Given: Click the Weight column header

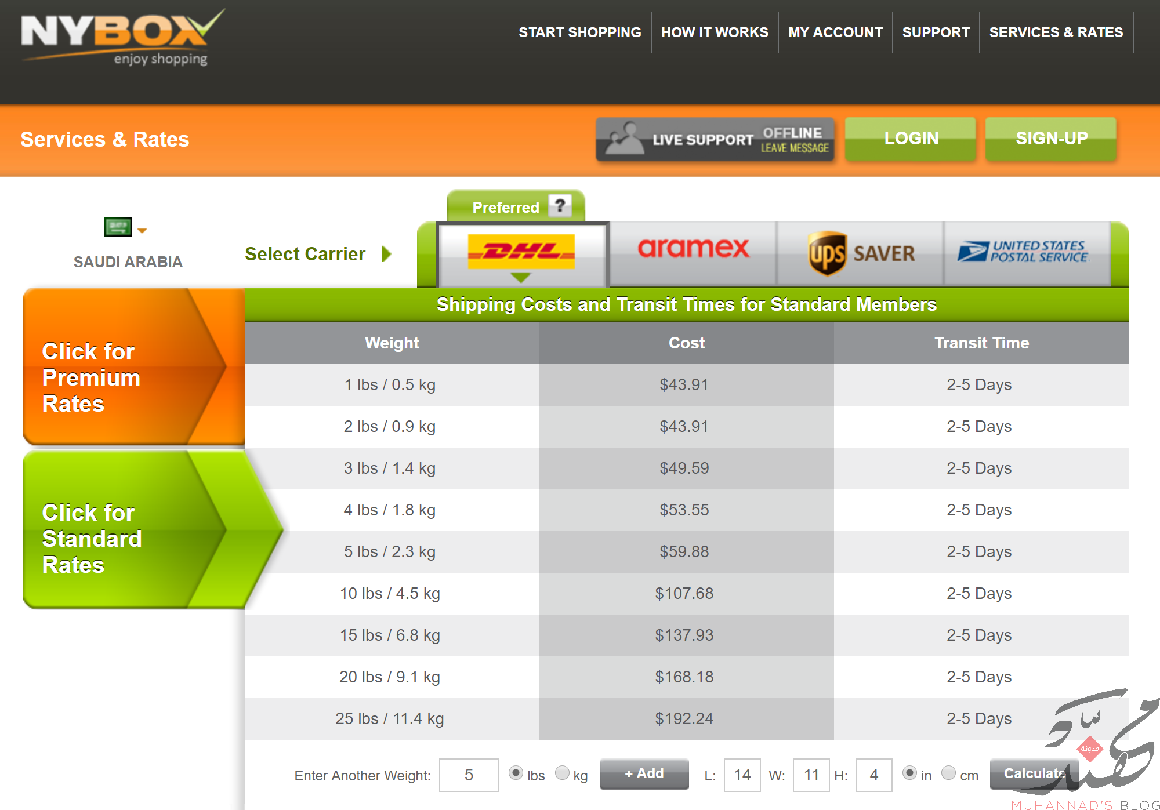Looking at the screenshot, I should (x=391, y=343).
